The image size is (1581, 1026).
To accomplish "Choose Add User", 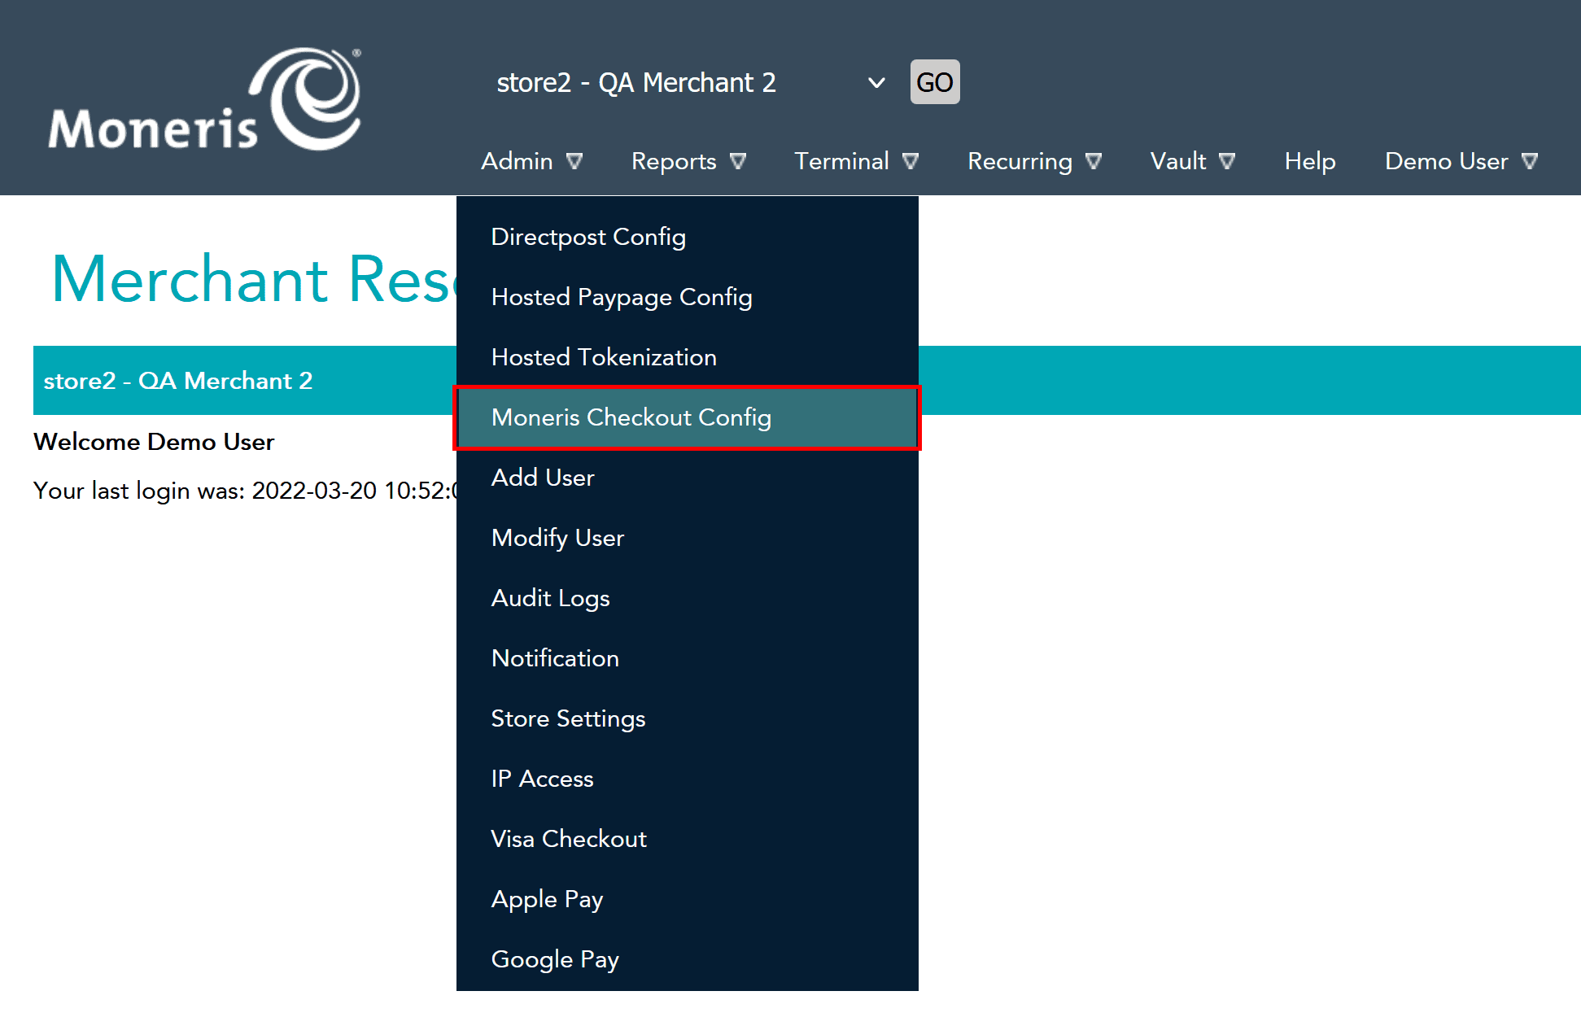I will (x=543, y=478).
